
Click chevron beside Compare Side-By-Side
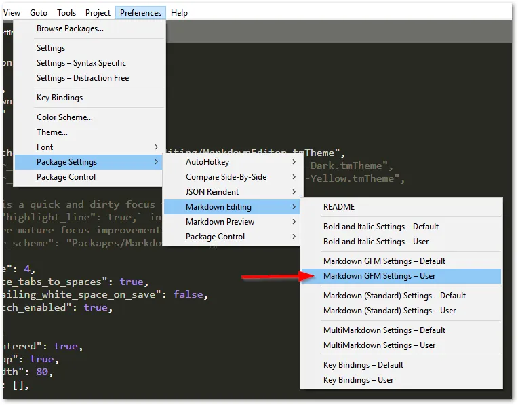[x=294, y=177]
